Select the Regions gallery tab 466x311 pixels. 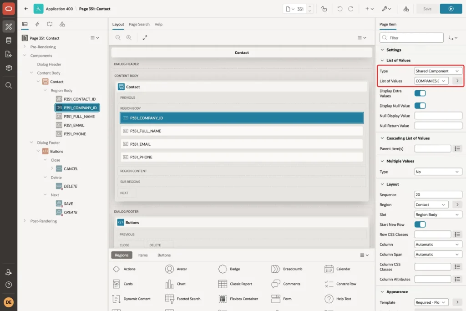[122, 255]
